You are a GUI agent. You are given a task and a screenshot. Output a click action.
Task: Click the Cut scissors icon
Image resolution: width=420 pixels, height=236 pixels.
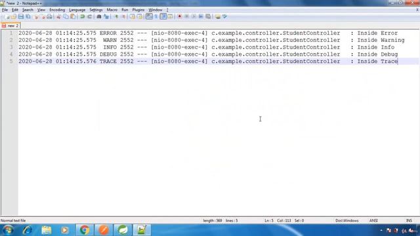tap(58, 16)
